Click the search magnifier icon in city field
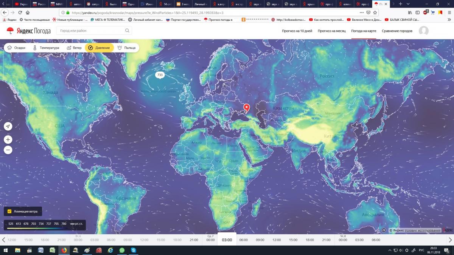The width and height of the screenshot is (454, 255). pos(127,31)
